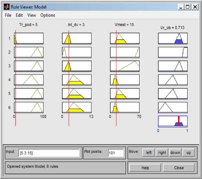Select the rule 4 Int_dv membership plot

tap(77, 80)
